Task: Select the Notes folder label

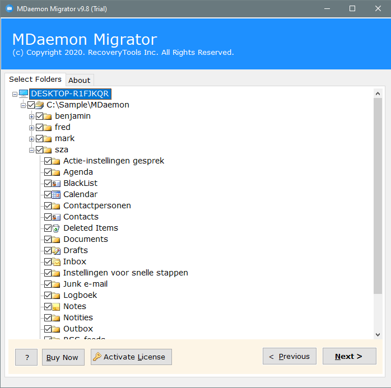Action: 75,306
